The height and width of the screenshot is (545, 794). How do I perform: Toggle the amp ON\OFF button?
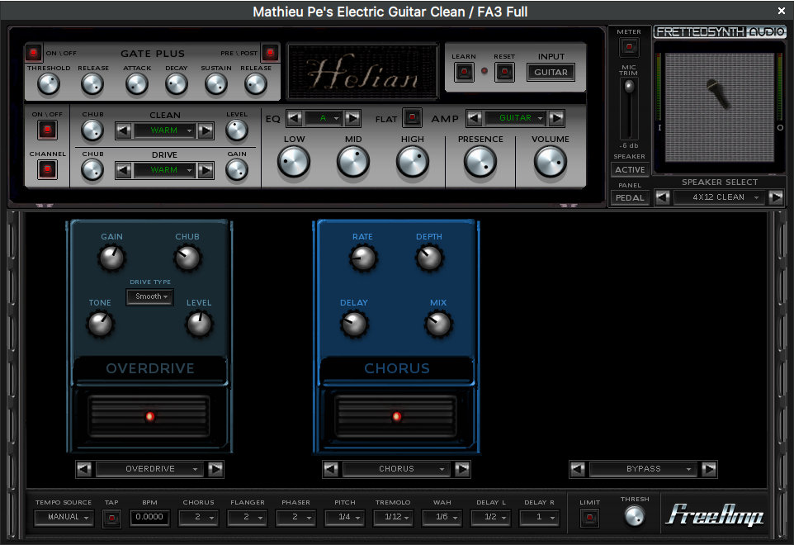[47, 130]
